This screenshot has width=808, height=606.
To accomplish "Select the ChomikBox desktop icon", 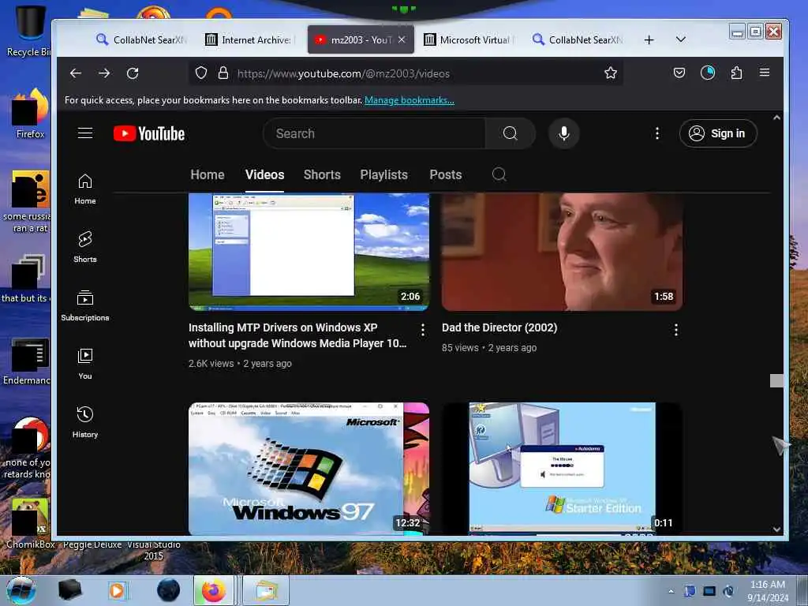I will pyautogui.click(x=30, y=524).
